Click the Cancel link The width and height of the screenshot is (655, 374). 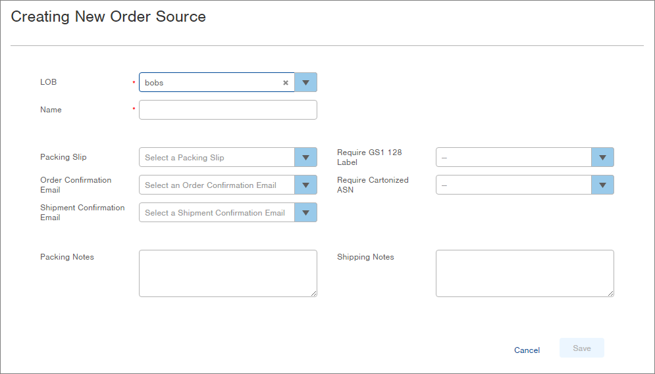click(527, 350)
